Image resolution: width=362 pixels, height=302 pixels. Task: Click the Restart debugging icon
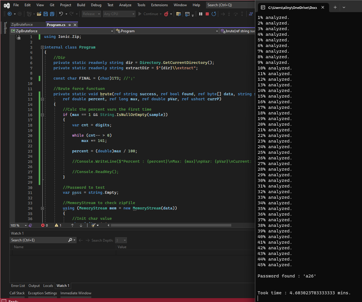(x=214, y=14)
